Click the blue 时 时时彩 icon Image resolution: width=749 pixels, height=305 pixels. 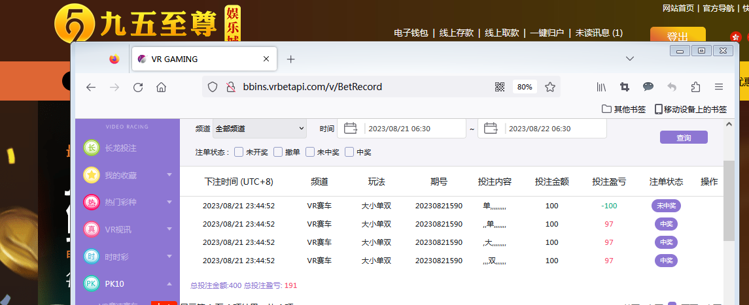pyautogui.click(x=91, y=257)
